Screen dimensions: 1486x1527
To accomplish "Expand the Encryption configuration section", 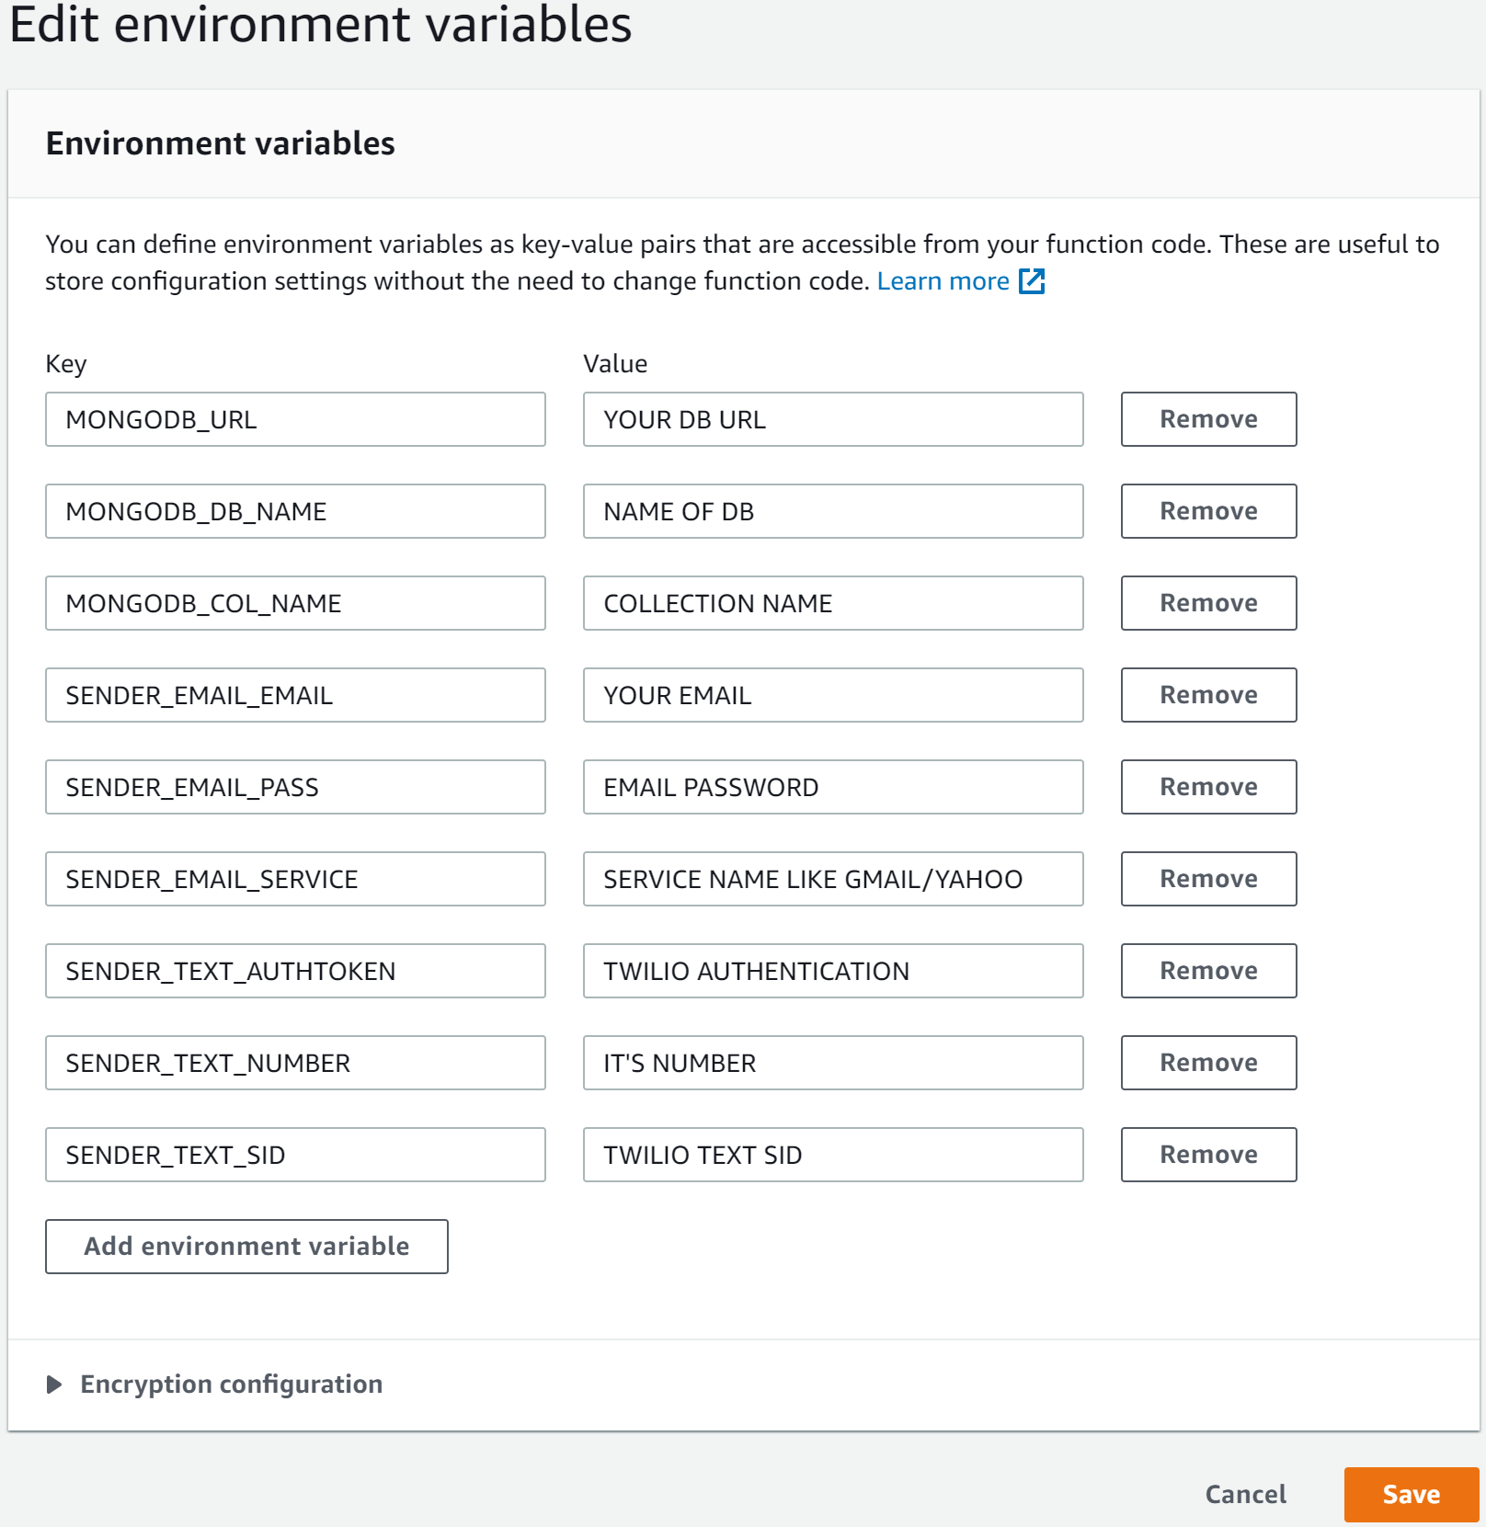I will point(232,1384).
